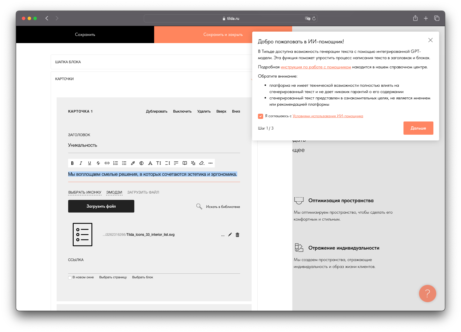This screenshot has height=332, width=461.
Task: Open a new Safari tab
Action: click(x=426, y=18)
